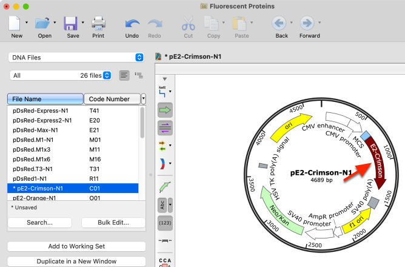The image size is (405, 267).
Task: Switch to flat list view icon
Action: click(x=124, y=75)
